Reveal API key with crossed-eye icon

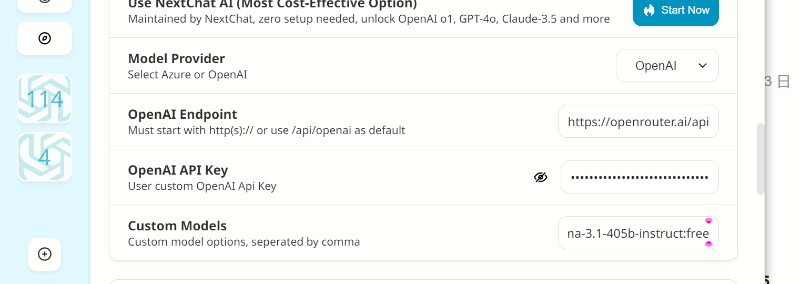point(541,177)
